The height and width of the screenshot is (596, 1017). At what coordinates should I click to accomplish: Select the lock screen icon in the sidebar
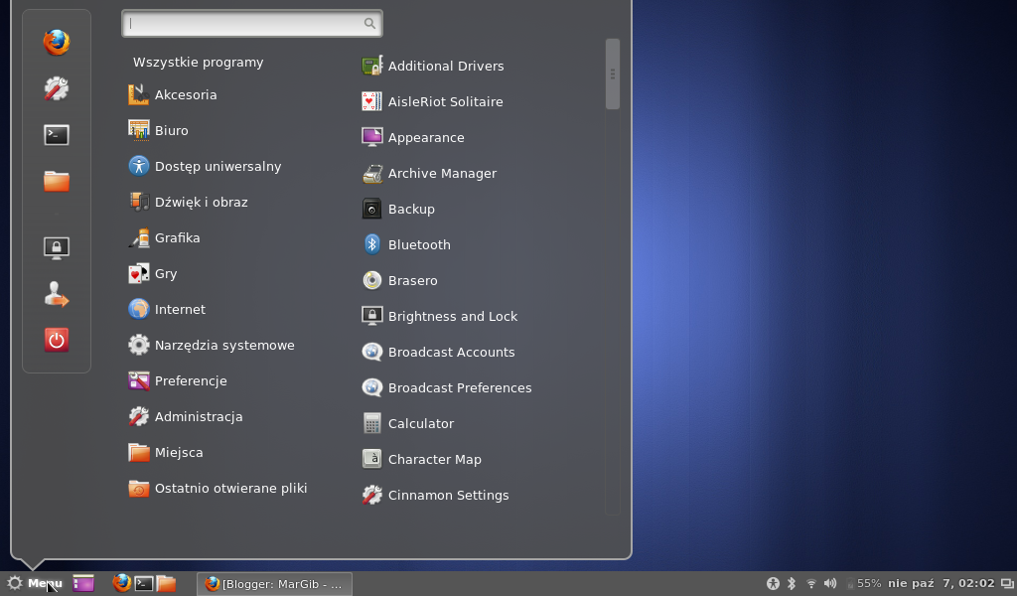click(57, 247)
